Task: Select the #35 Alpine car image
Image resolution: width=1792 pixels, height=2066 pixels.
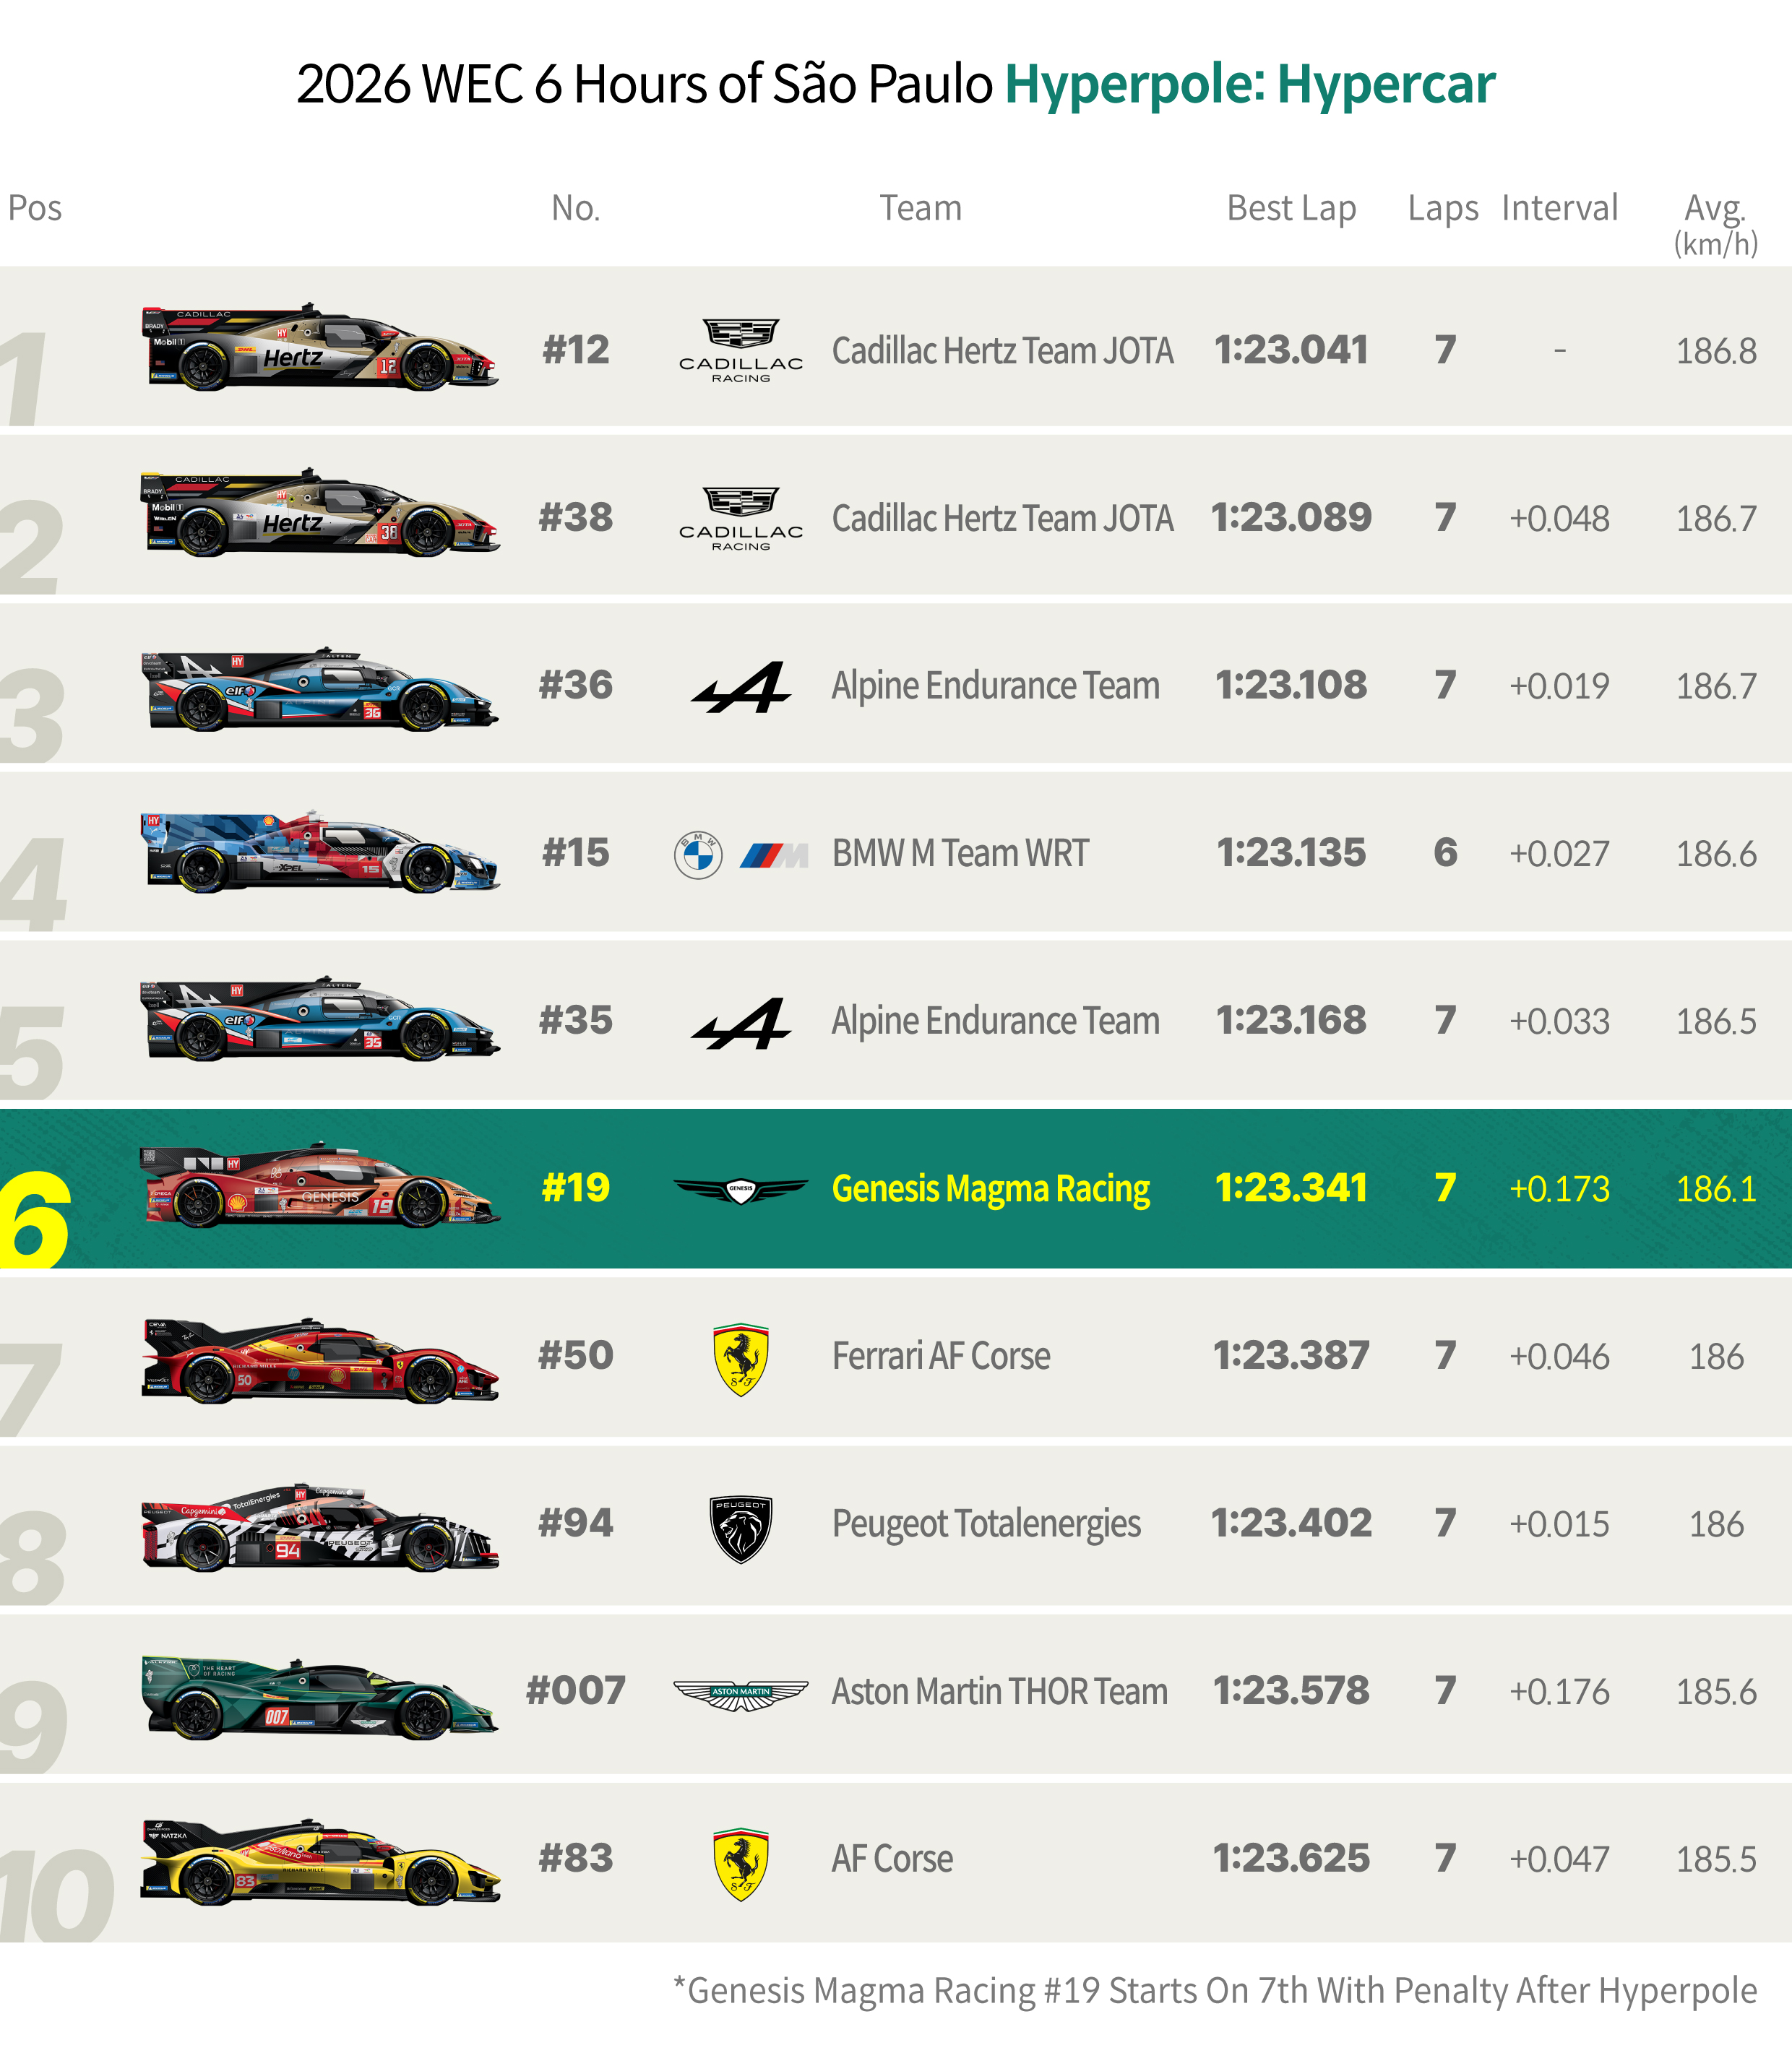Action: click(319, 1019)
